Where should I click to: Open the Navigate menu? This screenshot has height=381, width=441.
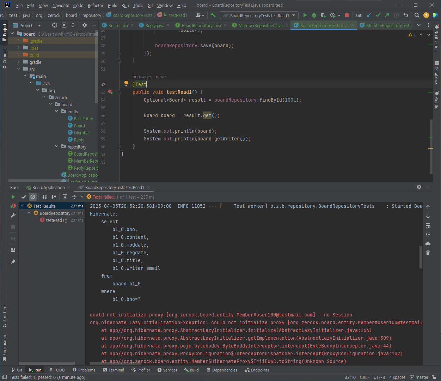[x=61, y=5]
